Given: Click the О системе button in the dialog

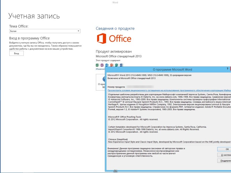Looking at the screenshot, I should pos(224,155).
